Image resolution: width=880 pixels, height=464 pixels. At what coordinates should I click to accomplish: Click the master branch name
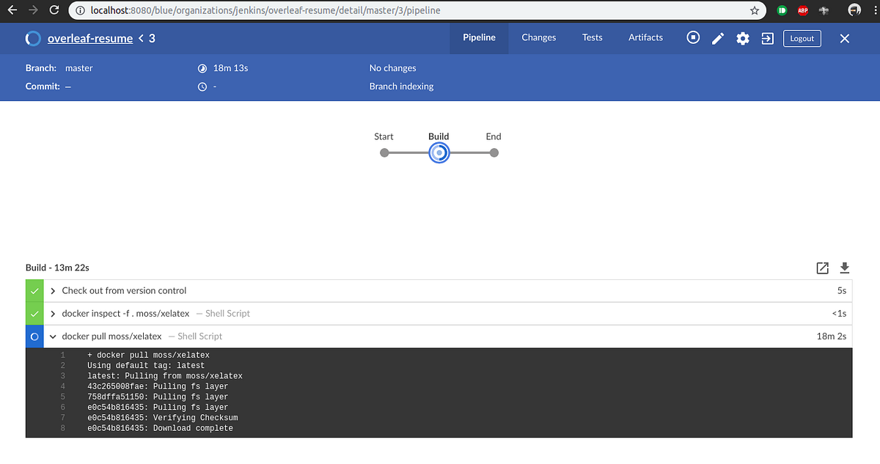tap(79, 68)
